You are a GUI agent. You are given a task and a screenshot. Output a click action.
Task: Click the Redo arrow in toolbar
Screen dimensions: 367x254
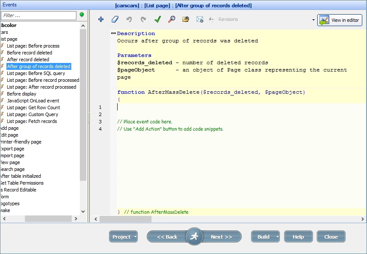tap(143, 19)
